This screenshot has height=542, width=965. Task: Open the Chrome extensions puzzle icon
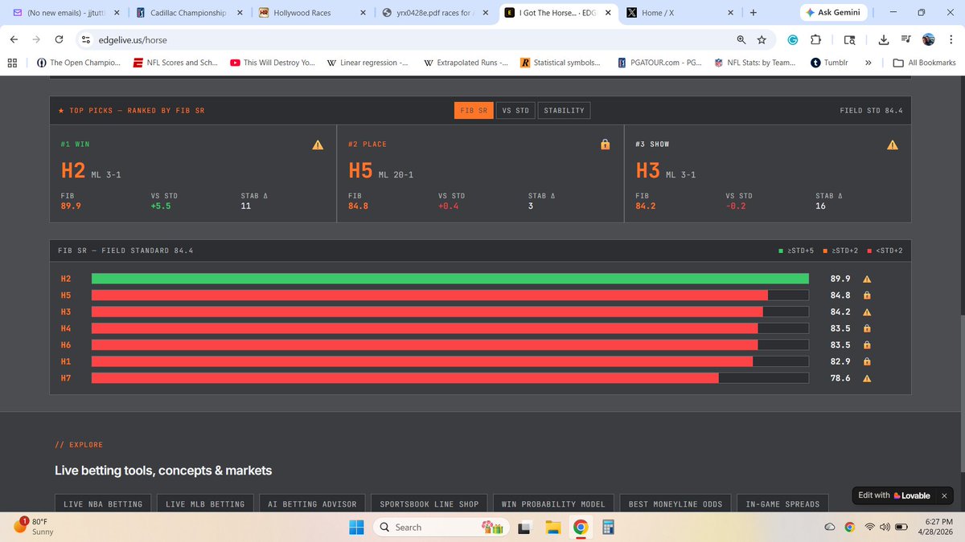815,39
